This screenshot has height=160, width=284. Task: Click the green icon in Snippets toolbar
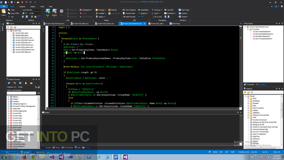point(245,92)
